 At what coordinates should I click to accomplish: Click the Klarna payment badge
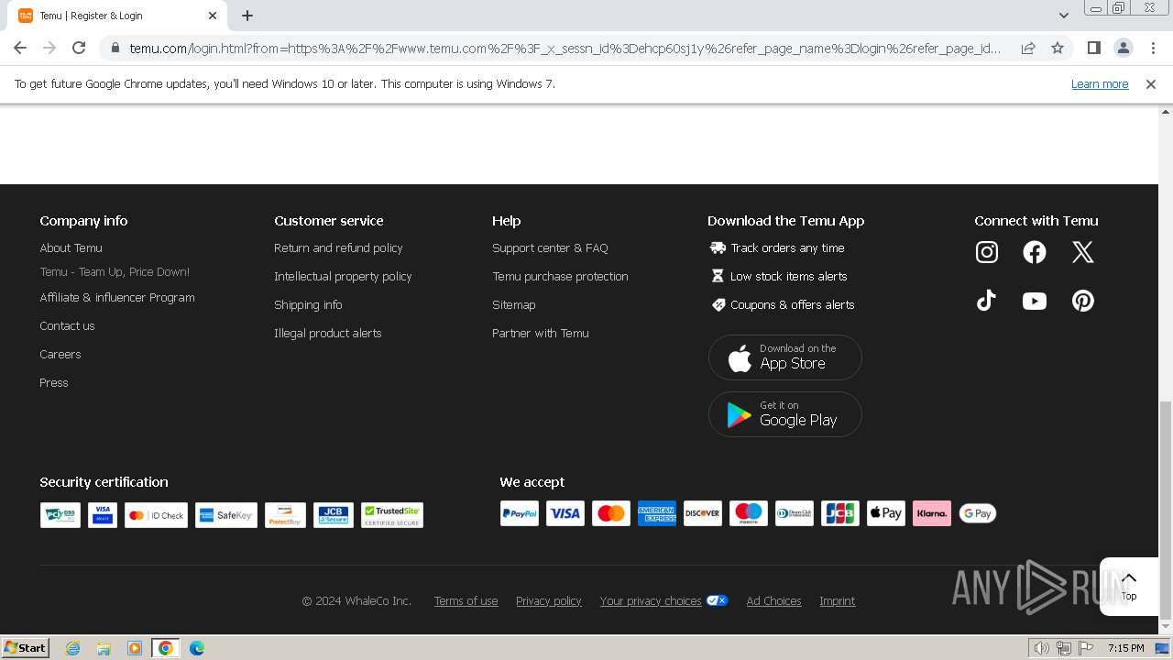click(932, 513)
